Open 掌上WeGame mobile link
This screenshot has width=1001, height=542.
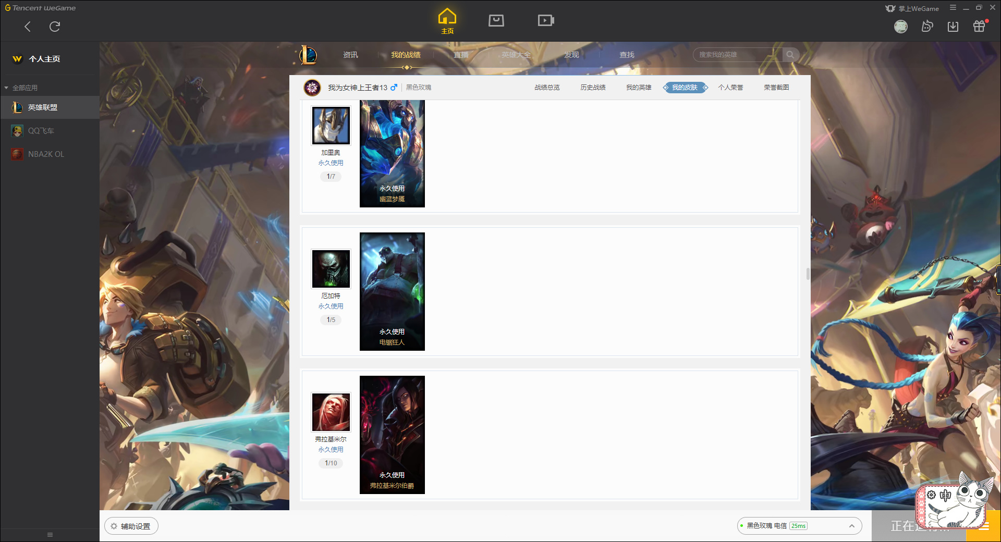[912, 8]
